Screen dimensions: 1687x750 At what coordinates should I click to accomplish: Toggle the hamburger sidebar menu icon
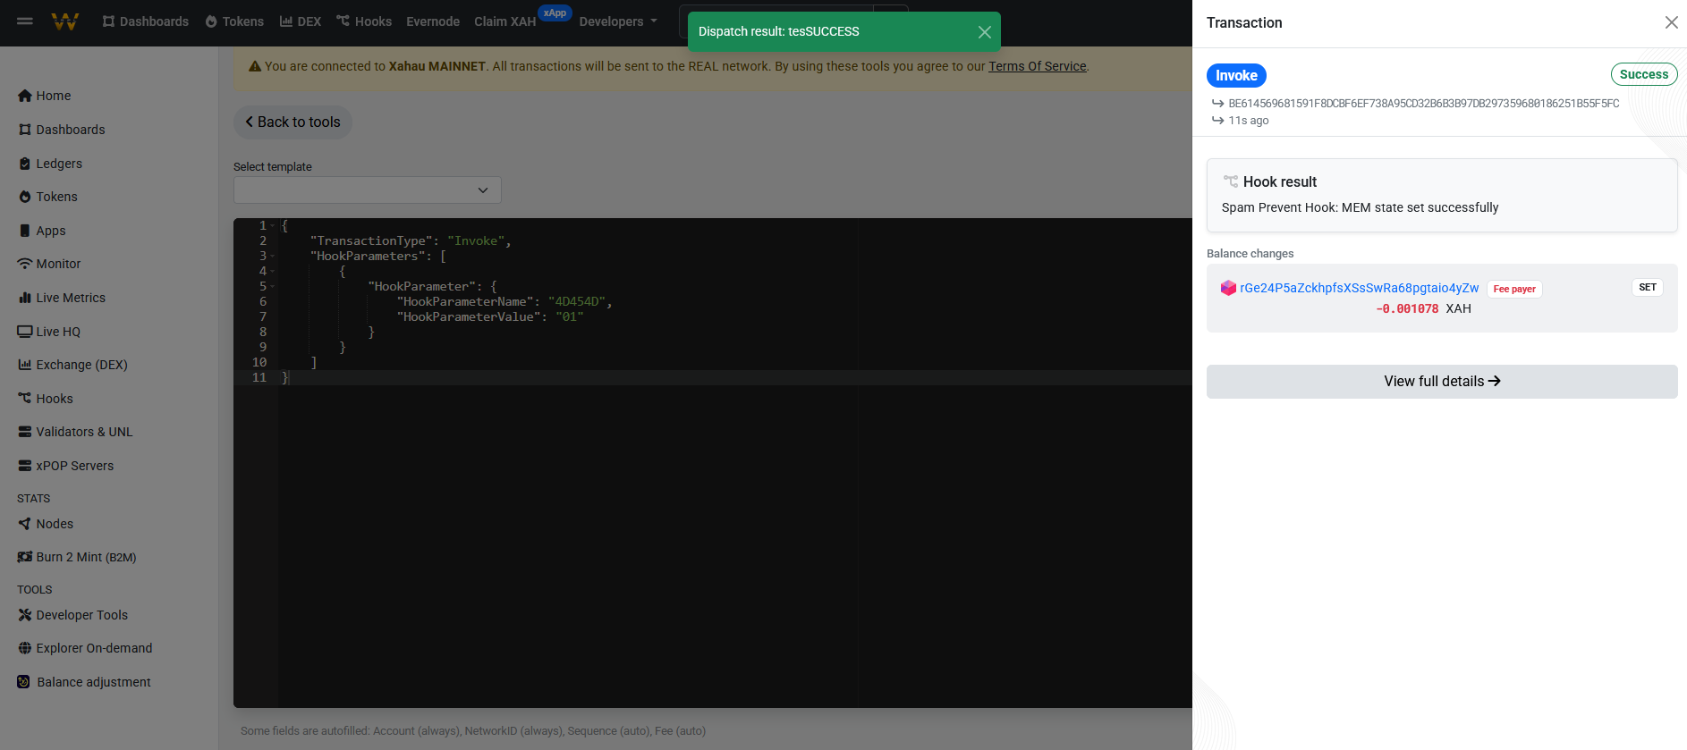pos(25,21)
